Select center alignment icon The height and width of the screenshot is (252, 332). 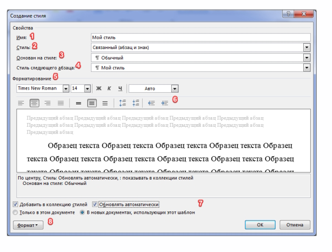point(34,103)
